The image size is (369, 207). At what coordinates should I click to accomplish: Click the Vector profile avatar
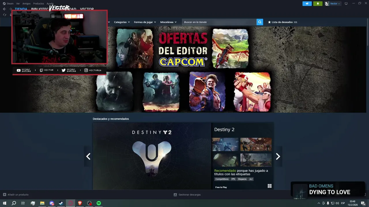[x=327, y=4]
